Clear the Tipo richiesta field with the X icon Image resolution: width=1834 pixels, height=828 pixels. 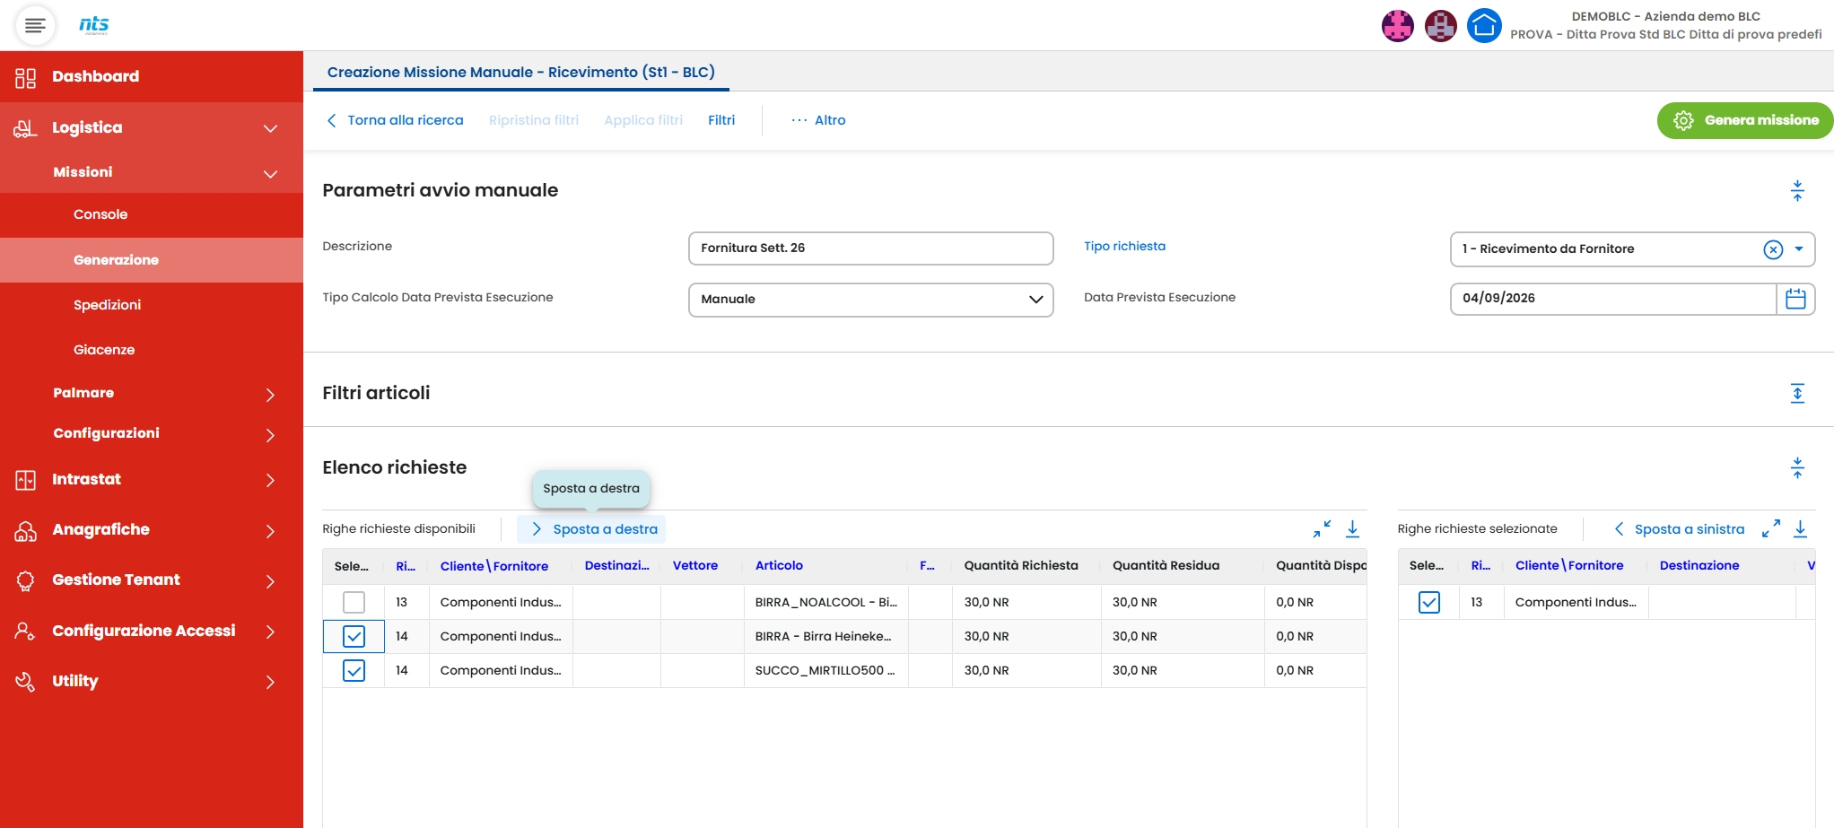coord(1773,249)
